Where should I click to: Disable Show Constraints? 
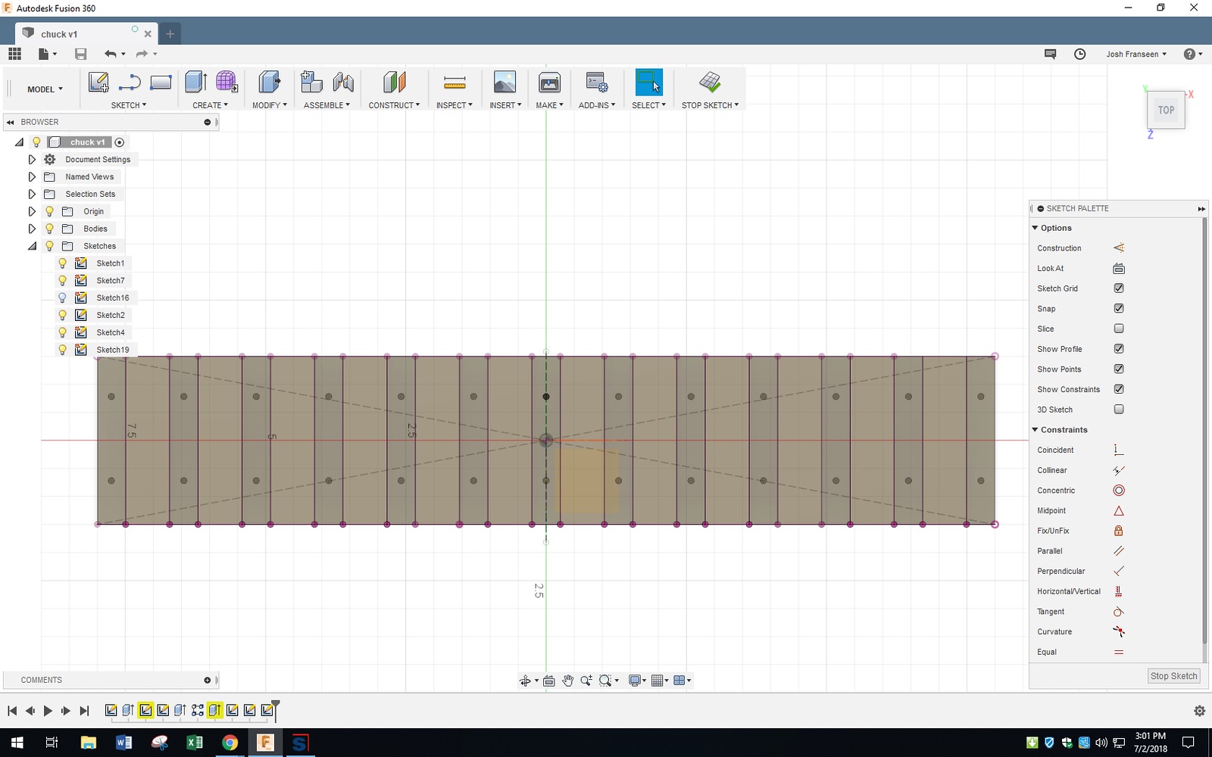pyautogui.click(x=1119, y=389)
